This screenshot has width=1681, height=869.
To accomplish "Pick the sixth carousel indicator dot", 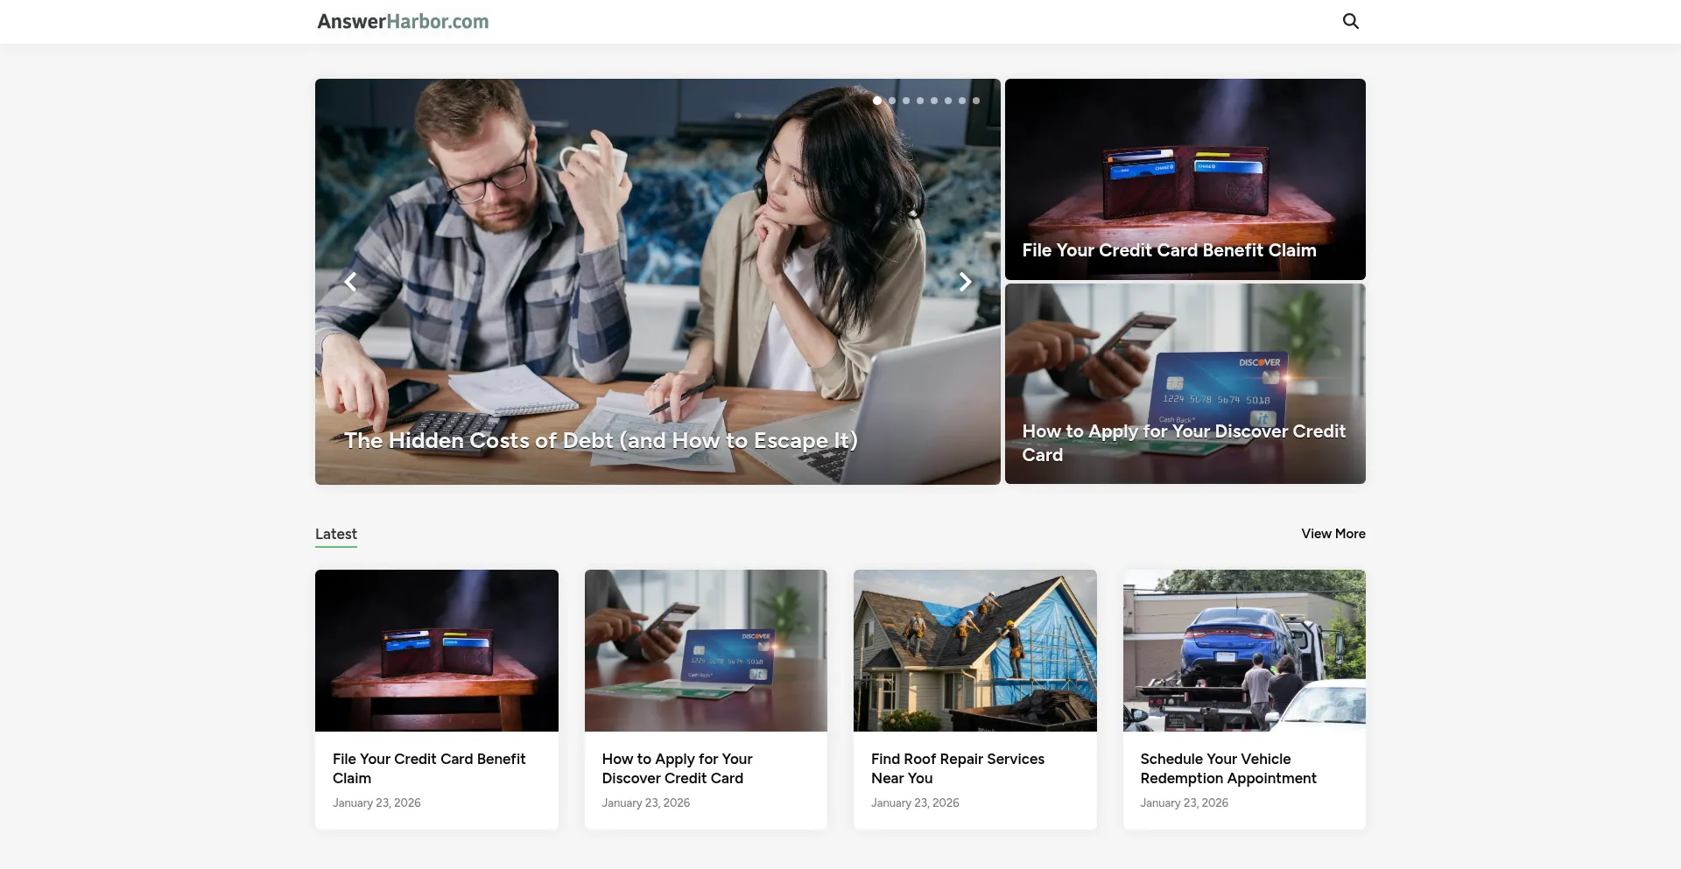I will point(948,101).
